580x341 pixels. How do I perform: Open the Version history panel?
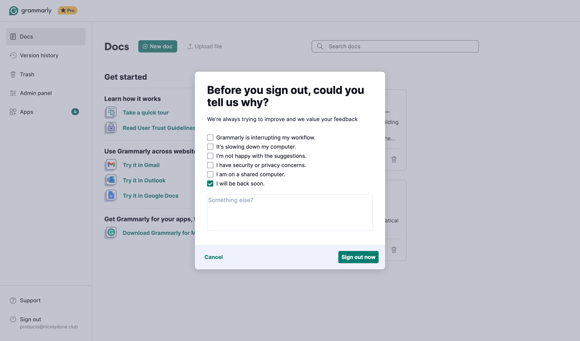(39, 55)
